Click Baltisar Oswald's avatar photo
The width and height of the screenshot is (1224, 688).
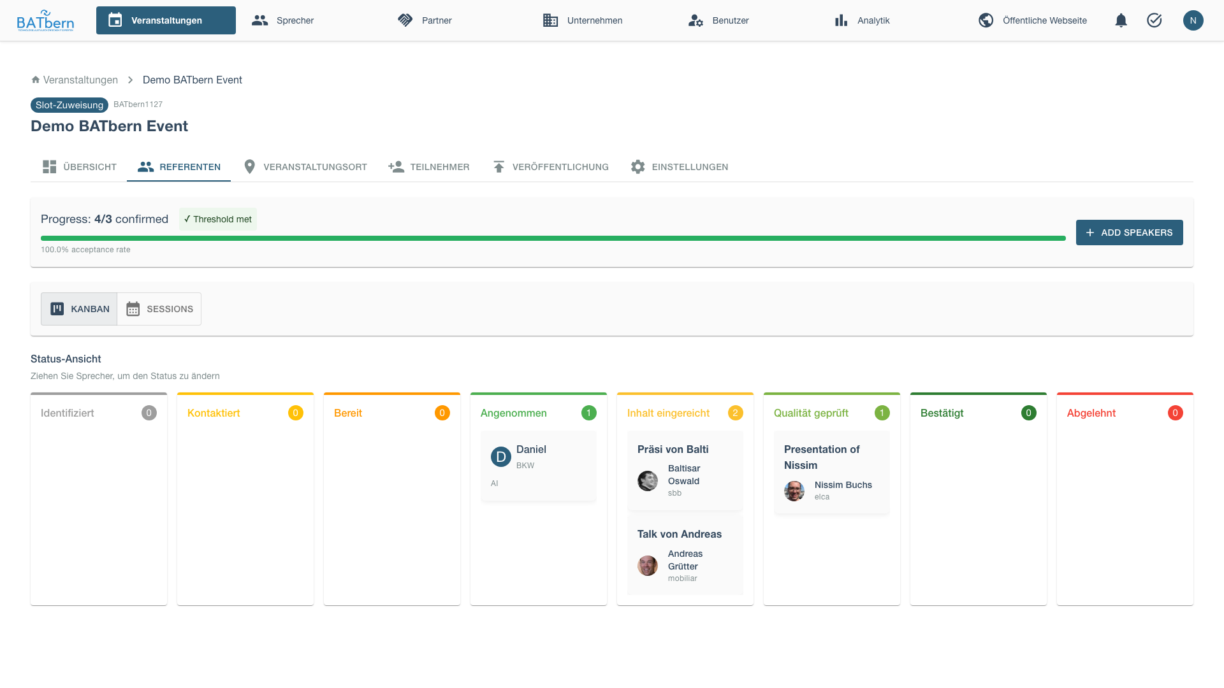pos(648,481)
